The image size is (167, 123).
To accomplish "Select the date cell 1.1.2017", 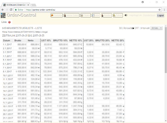I will pos(7,44).
